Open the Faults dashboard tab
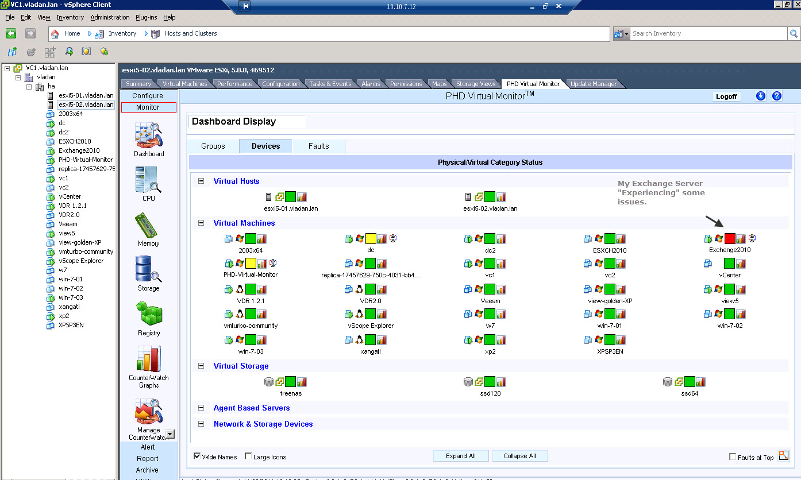Screen dimensions: 801x480 [319, 146]
